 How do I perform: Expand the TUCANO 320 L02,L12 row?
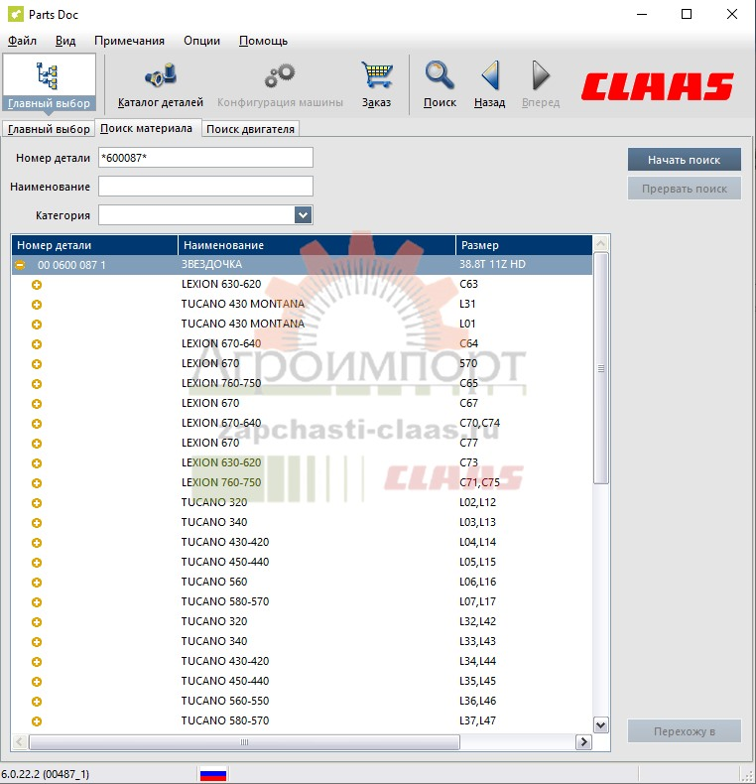click(x=37, y=503)
